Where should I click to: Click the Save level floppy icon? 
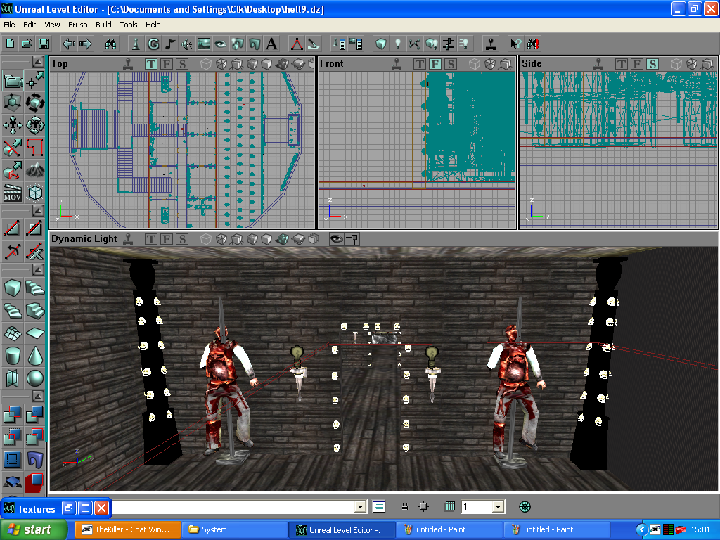[44, 44]
